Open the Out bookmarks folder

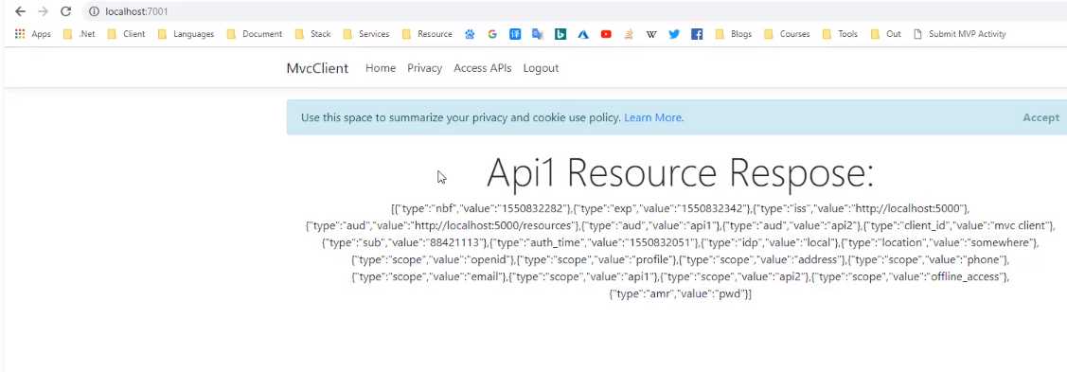click(x=886, y=34)
